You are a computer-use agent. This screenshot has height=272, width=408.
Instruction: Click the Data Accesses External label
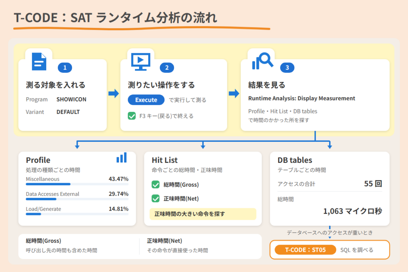coord(52,194)
